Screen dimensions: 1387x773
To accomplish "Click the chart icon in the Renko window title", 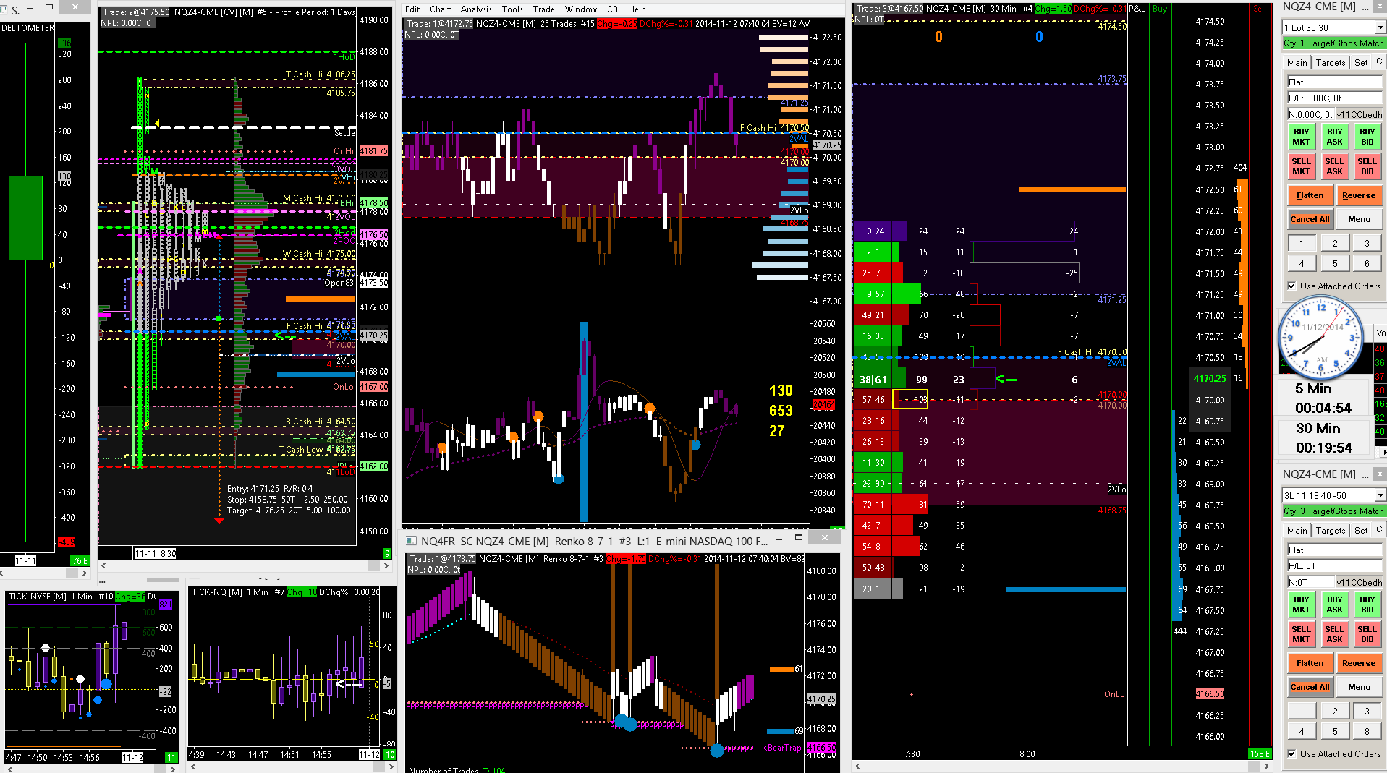I will click(x=411, y=541).
